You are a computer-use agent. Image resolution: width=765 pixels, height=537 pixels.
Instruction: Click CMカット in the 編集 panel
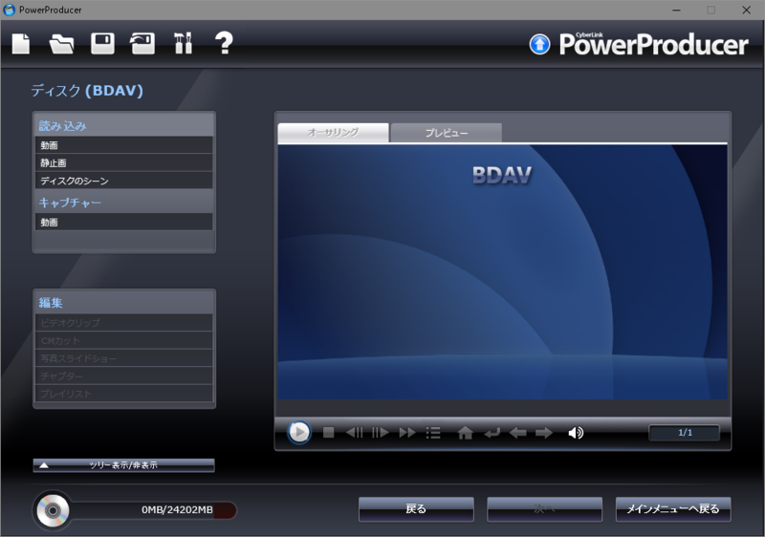pyautogui.click(x=124, y=340)
